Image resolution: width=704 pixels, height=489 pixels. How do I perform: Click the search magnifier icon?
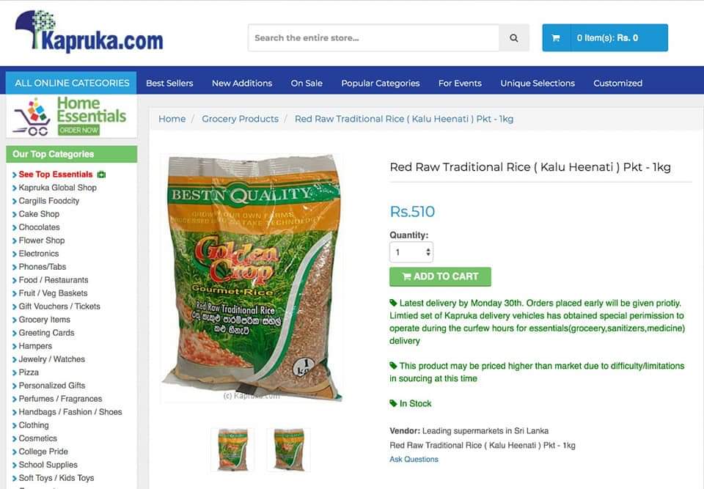click(514, 37)
